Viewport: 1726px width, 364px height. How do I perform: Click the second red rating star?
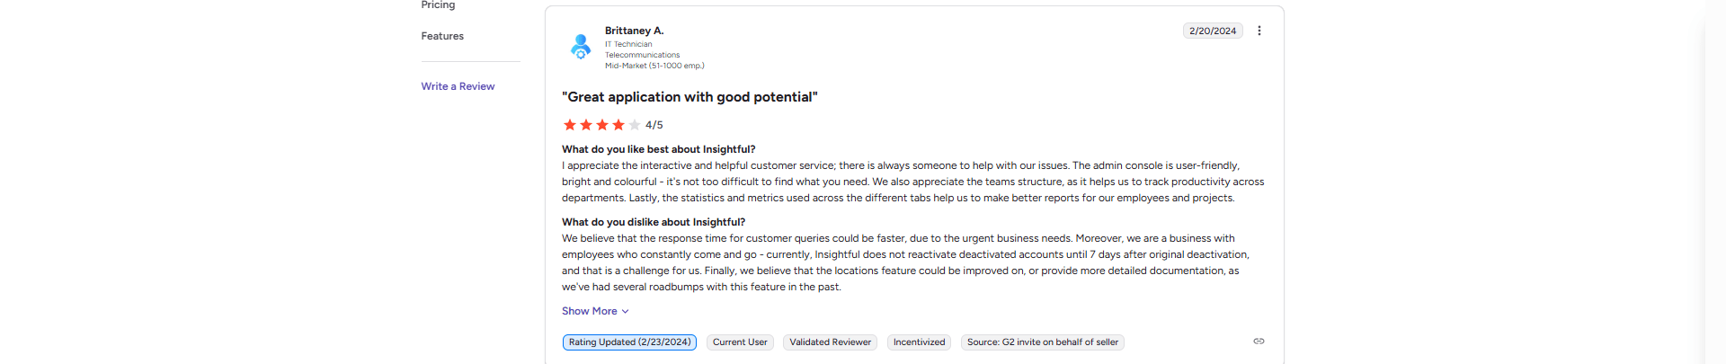pyautogui.click(x=585, y=125)
